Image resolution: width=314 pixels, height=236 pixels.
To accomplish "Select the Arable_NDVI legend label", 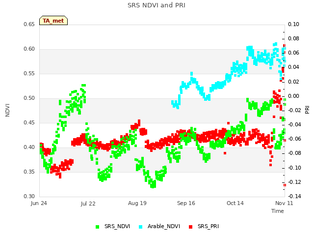I will [x=164, y=226].
